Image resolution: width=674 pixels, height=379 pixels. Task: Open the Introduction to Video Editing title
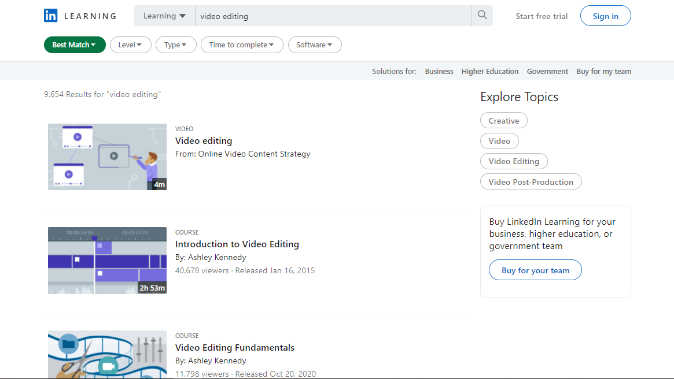(237, 244)
